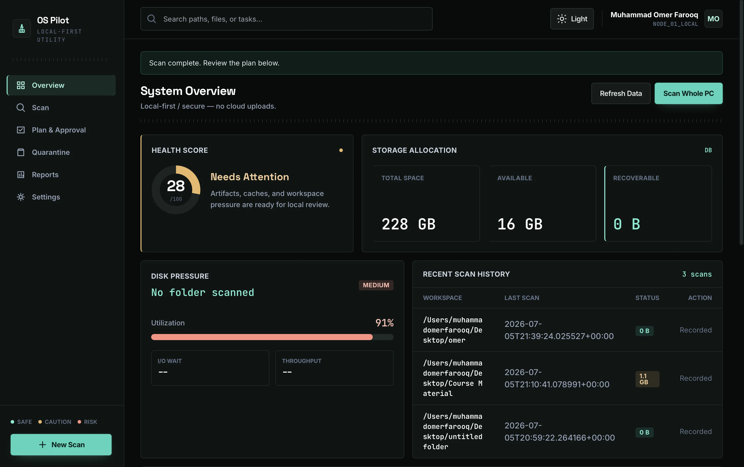Click the plus icon on New Scan

point(43,444)
